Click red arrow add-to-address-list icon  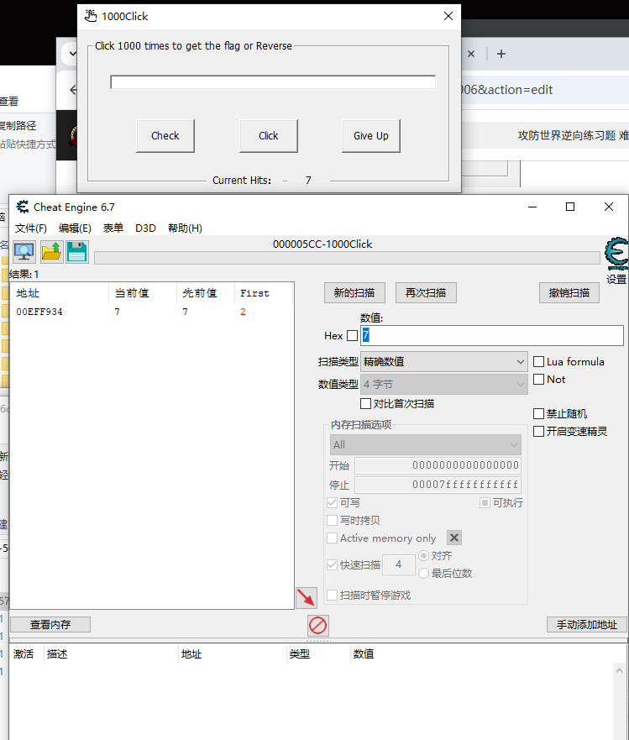click(x=307, y=598)
